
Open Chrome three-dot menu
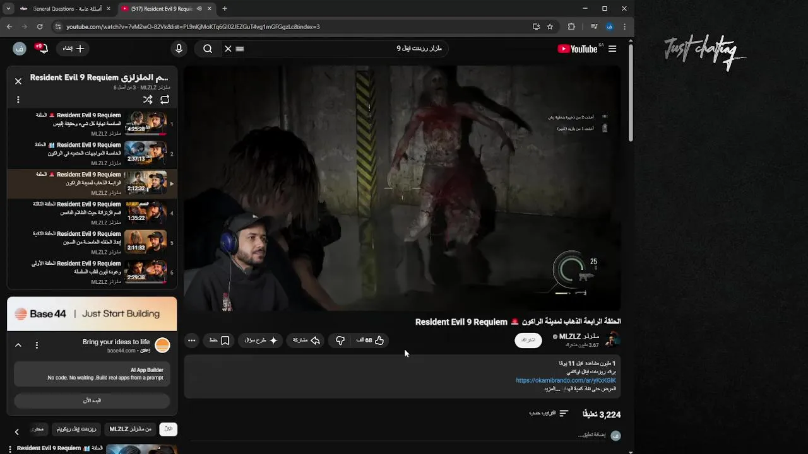(x=624, y=26)
